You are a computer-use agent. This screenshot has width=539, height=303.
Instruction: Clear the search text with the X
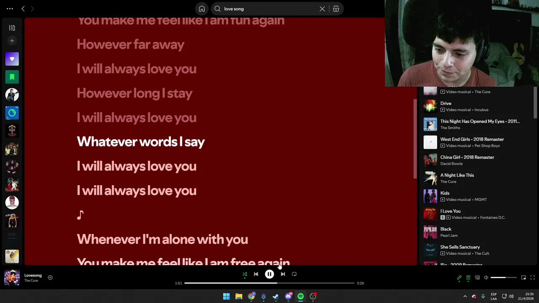(322, 8)
